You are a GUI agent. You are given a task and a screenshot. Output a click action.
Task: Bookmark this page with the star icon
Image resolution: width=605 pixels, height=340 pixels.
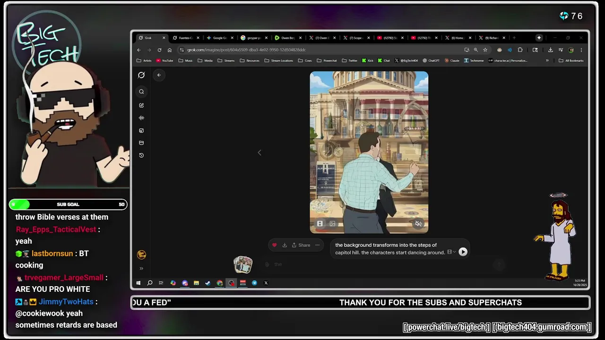tap(485, 50)
